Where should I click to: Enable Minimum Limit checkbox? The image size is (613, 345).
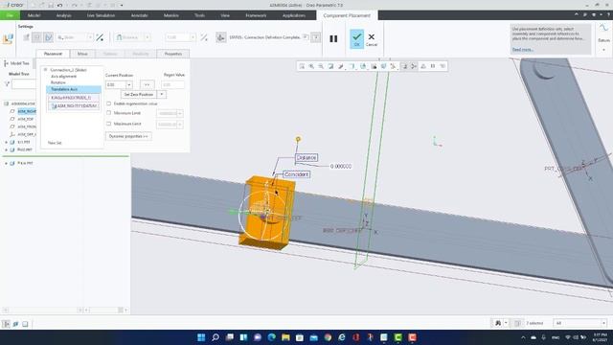[x=108, y=113]
